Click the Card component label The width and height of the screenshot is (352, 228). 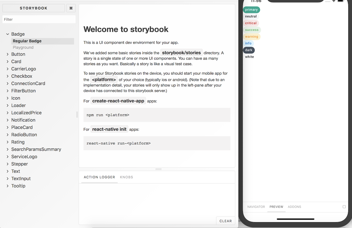(16, 62)
